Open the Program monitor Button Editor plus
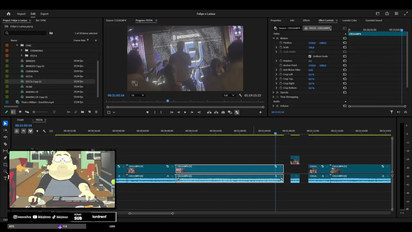412x232 pixels. pyautogui.click(x=260, y=112)
